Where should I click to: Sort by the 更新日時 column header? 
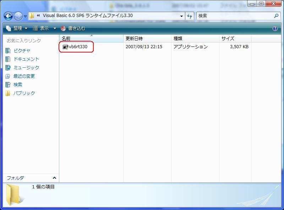point(147,38)
